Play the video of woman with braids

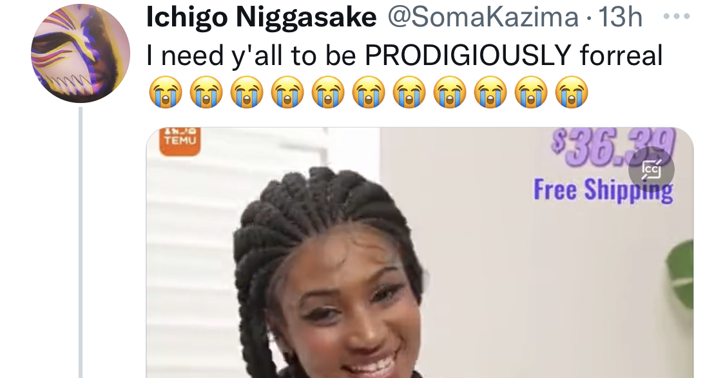coord(420,252)
